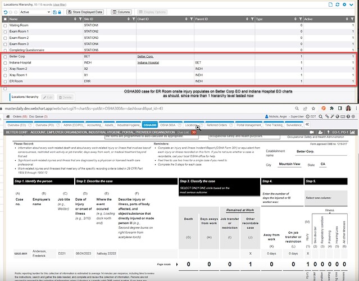This screenshot has height=281, width=359.
Task: Check the Waiting Room row checkbox
Action: point(6,25)
